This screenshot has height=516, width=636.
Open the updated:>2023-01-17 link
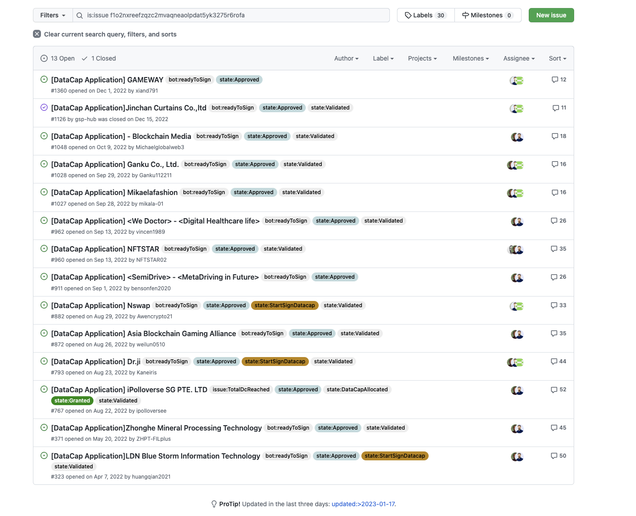[x=363, y=504]
